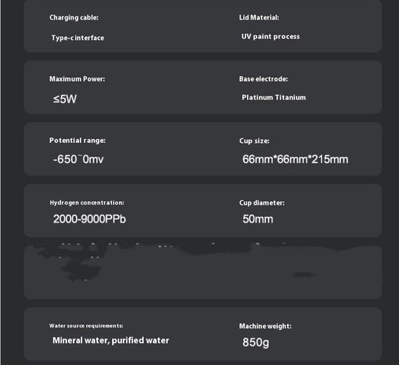This screenshot has width=399, height=365.
Task: Click the Cup diameter label
Action: click(x=262, y=202)
